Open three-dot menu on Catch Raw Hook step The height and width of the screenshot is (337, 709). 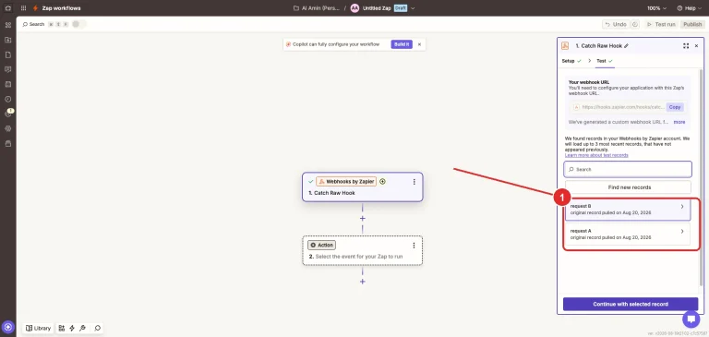(415, 182)
